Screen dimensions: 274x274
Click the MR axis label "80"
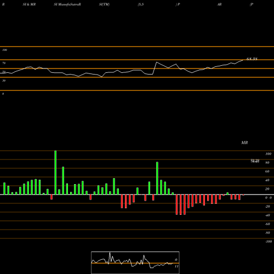point(267,163)
